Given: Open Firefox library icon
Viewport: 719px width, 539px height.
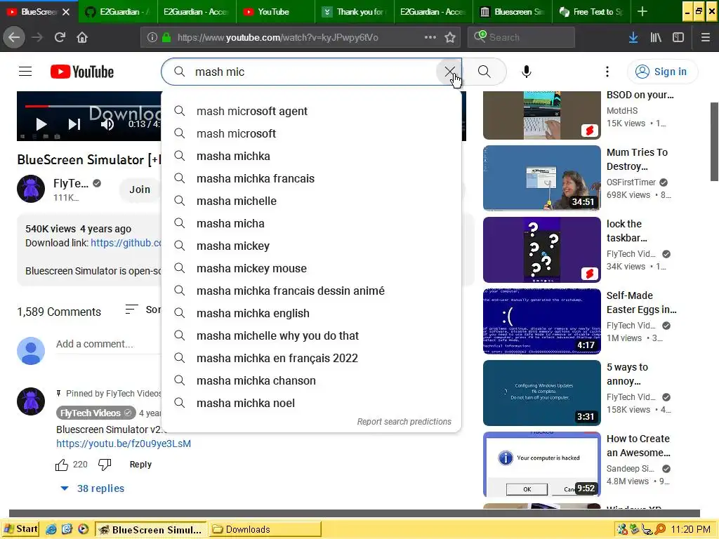Looking at the screenshot, I should [656, 38].
